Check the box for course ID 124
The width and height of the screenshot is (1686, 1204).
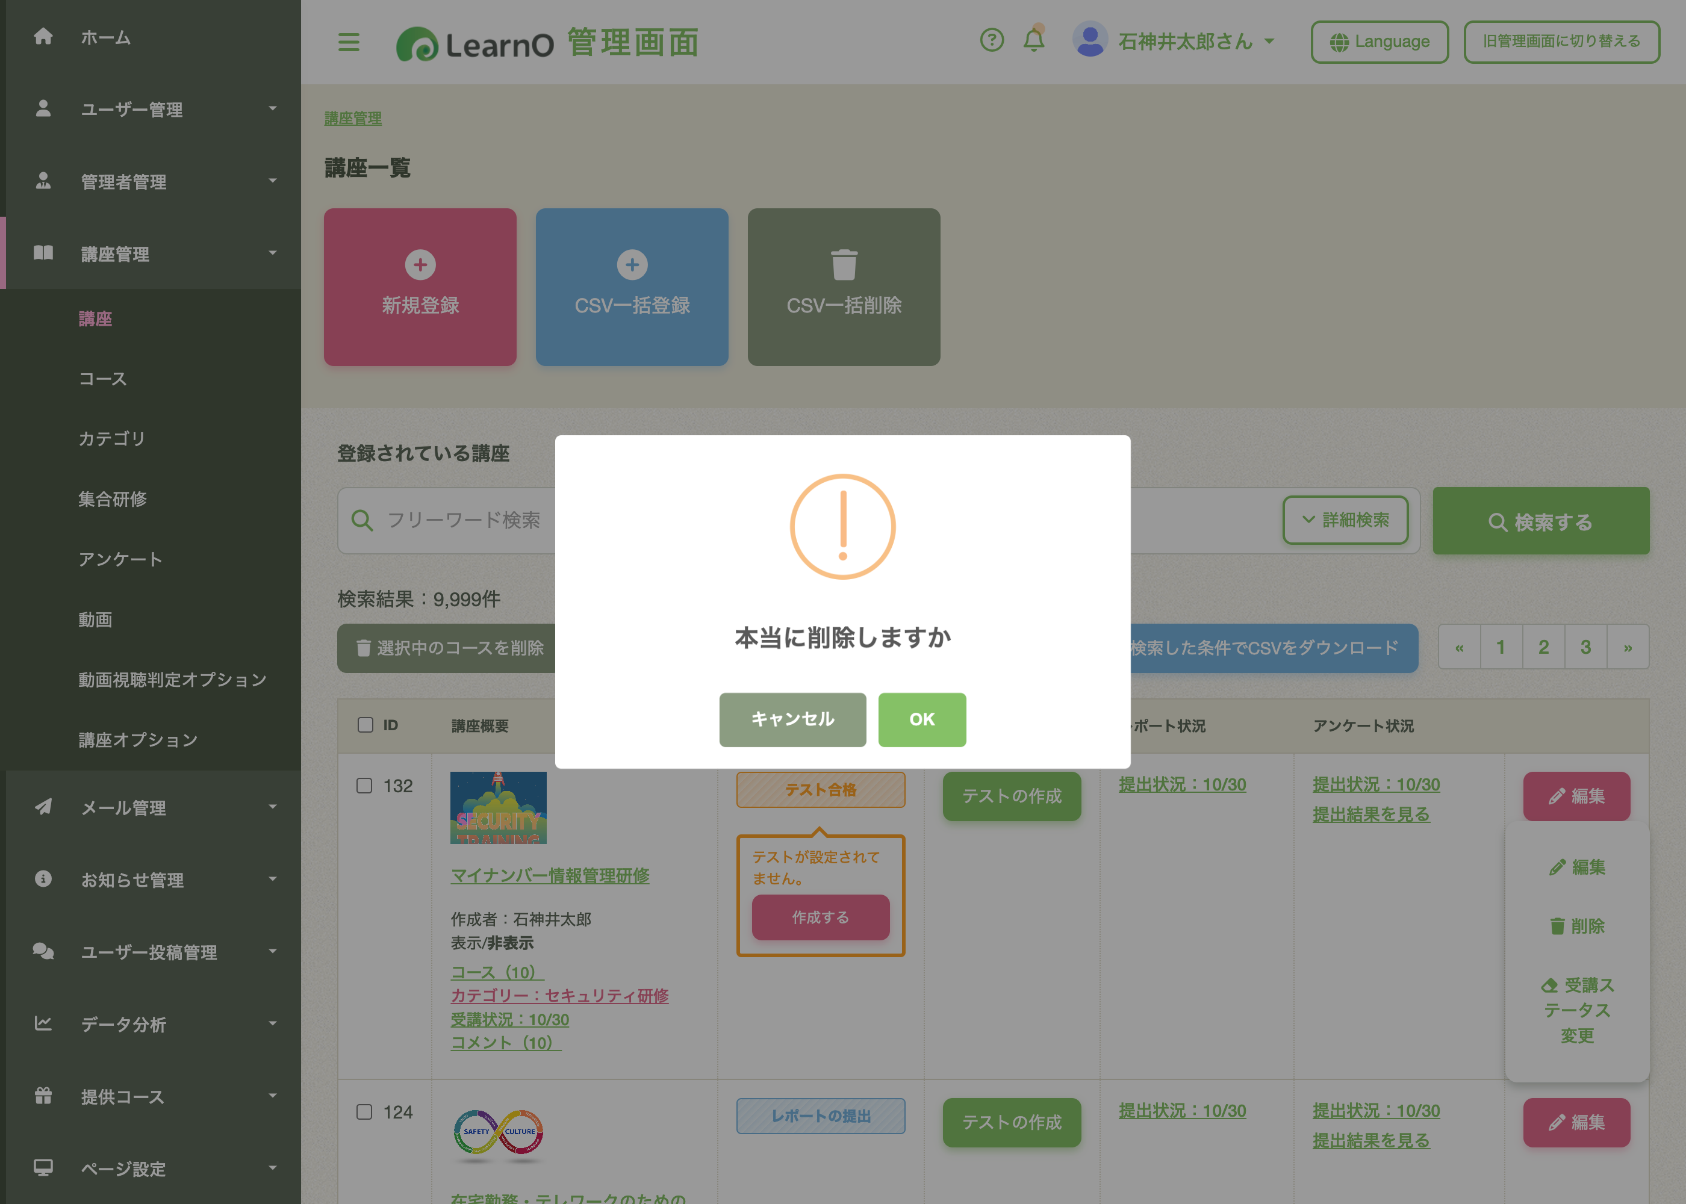364,1112
